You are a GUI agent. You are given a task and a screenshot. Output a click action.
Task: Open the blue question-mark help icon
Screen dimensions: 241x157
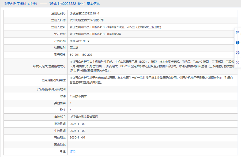pyautogui.click(x=238, y=43)
